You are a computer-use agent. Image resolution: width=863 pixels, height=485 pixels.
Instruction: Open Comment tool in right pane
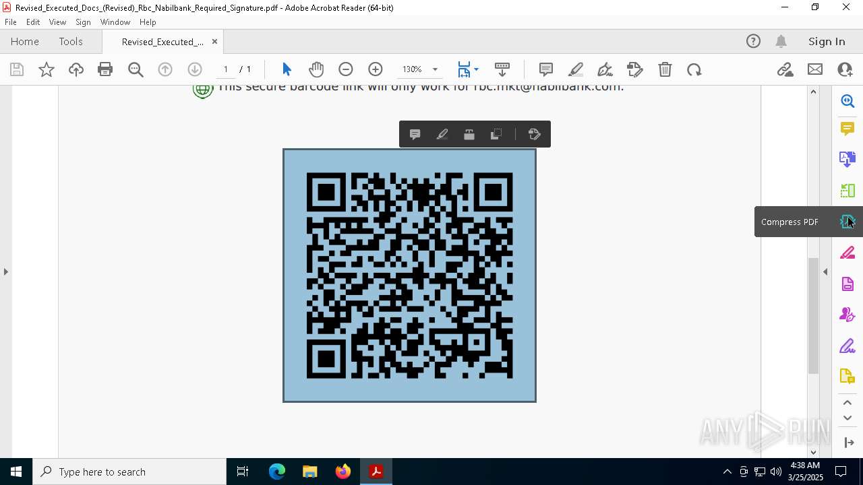click(847, 128)
